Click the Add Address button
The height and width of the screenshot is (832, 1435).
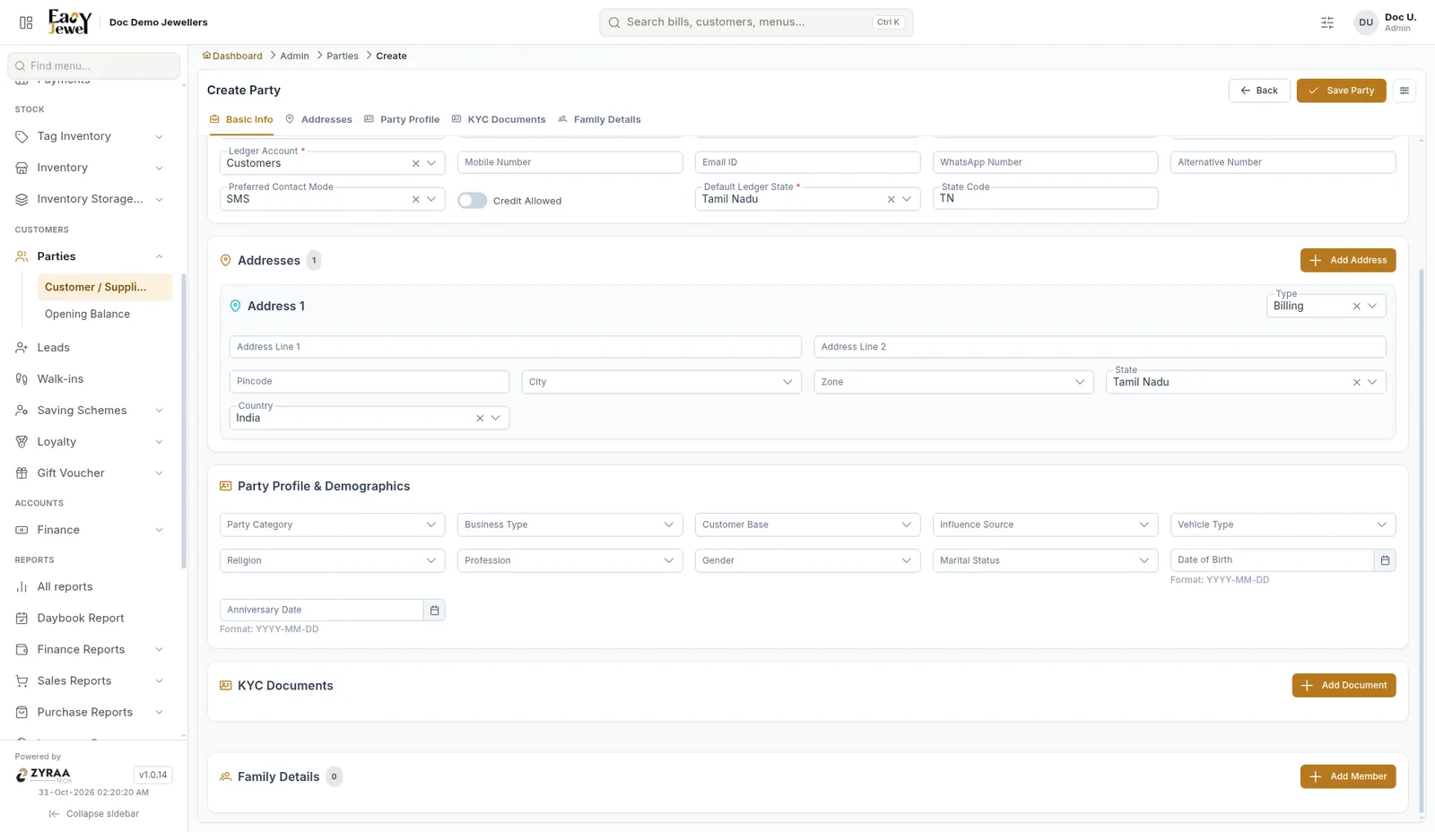[1348, 260]
